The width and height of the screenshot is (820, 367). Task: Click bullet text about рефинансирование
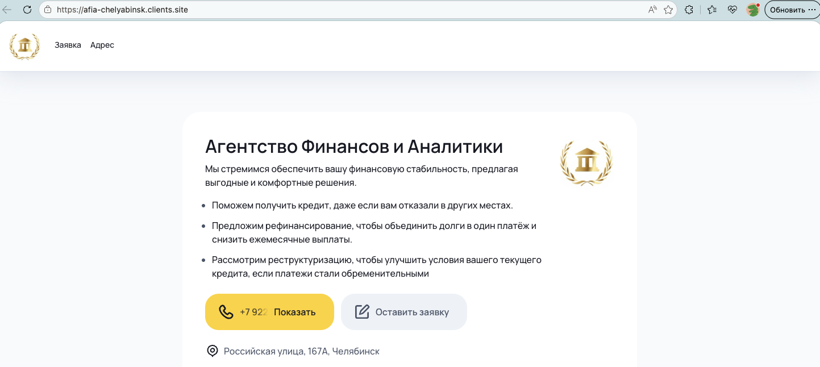(x=374, y=232)
